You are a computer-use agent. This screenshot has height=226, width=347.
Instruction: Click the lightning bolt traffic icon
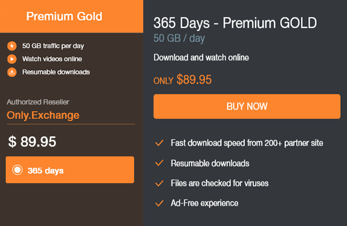pyautogui.click(x=12, y=46)
